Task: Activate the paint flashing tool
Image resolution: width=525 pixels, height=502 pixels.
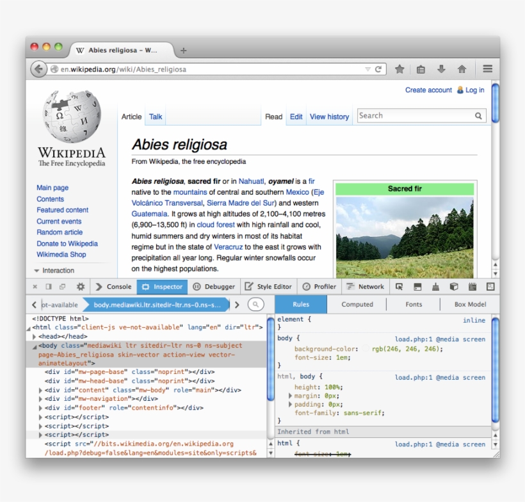Action: [x=435, y=286]
